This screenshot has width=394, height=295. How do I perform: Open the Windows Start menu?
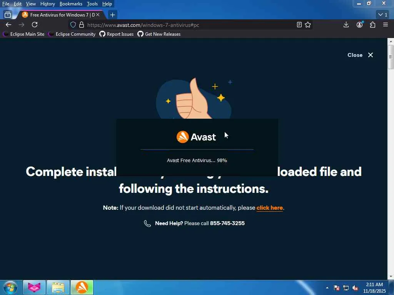coord(10,287)
